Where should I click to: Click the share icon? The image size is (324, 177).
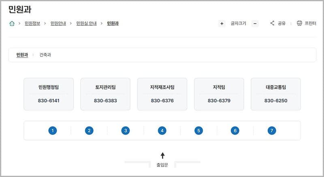273,23
